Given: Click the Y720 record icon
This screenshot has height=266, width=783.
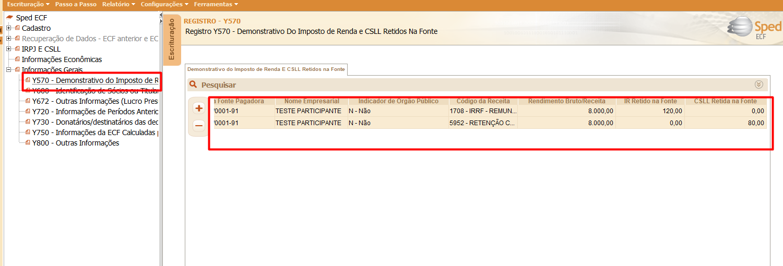Looking at the screenshot, I should tap(28, 111).
